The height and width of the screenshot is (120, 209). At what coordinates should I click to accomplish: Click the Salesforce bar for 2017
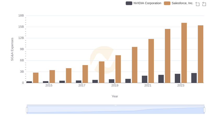[85, 74]
